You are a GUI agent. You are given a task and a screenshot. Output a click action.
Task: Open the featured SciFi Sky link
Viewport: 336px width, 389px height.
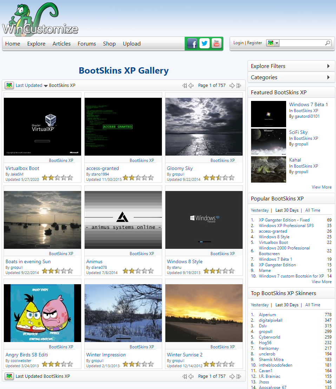click(298, 132)
